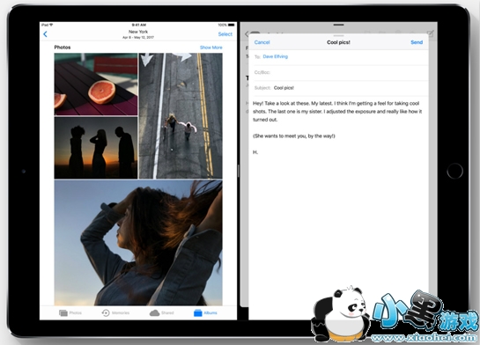Cancel the Cool pics! email draft

click(x=262, y=42)
